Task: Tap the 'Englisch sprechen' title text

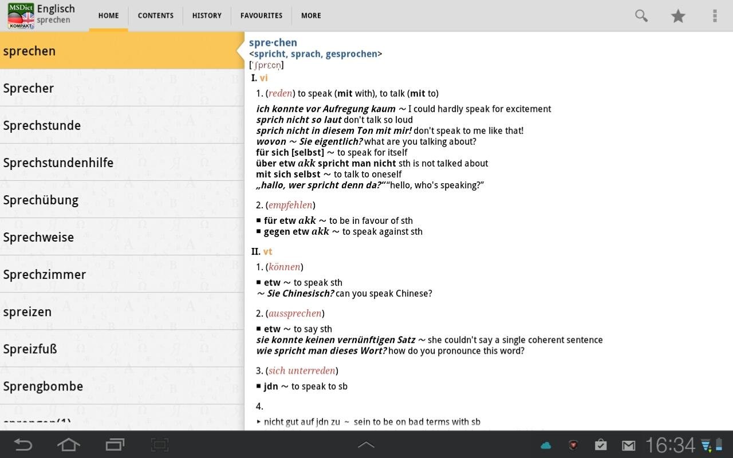Action: click(56, 14)
